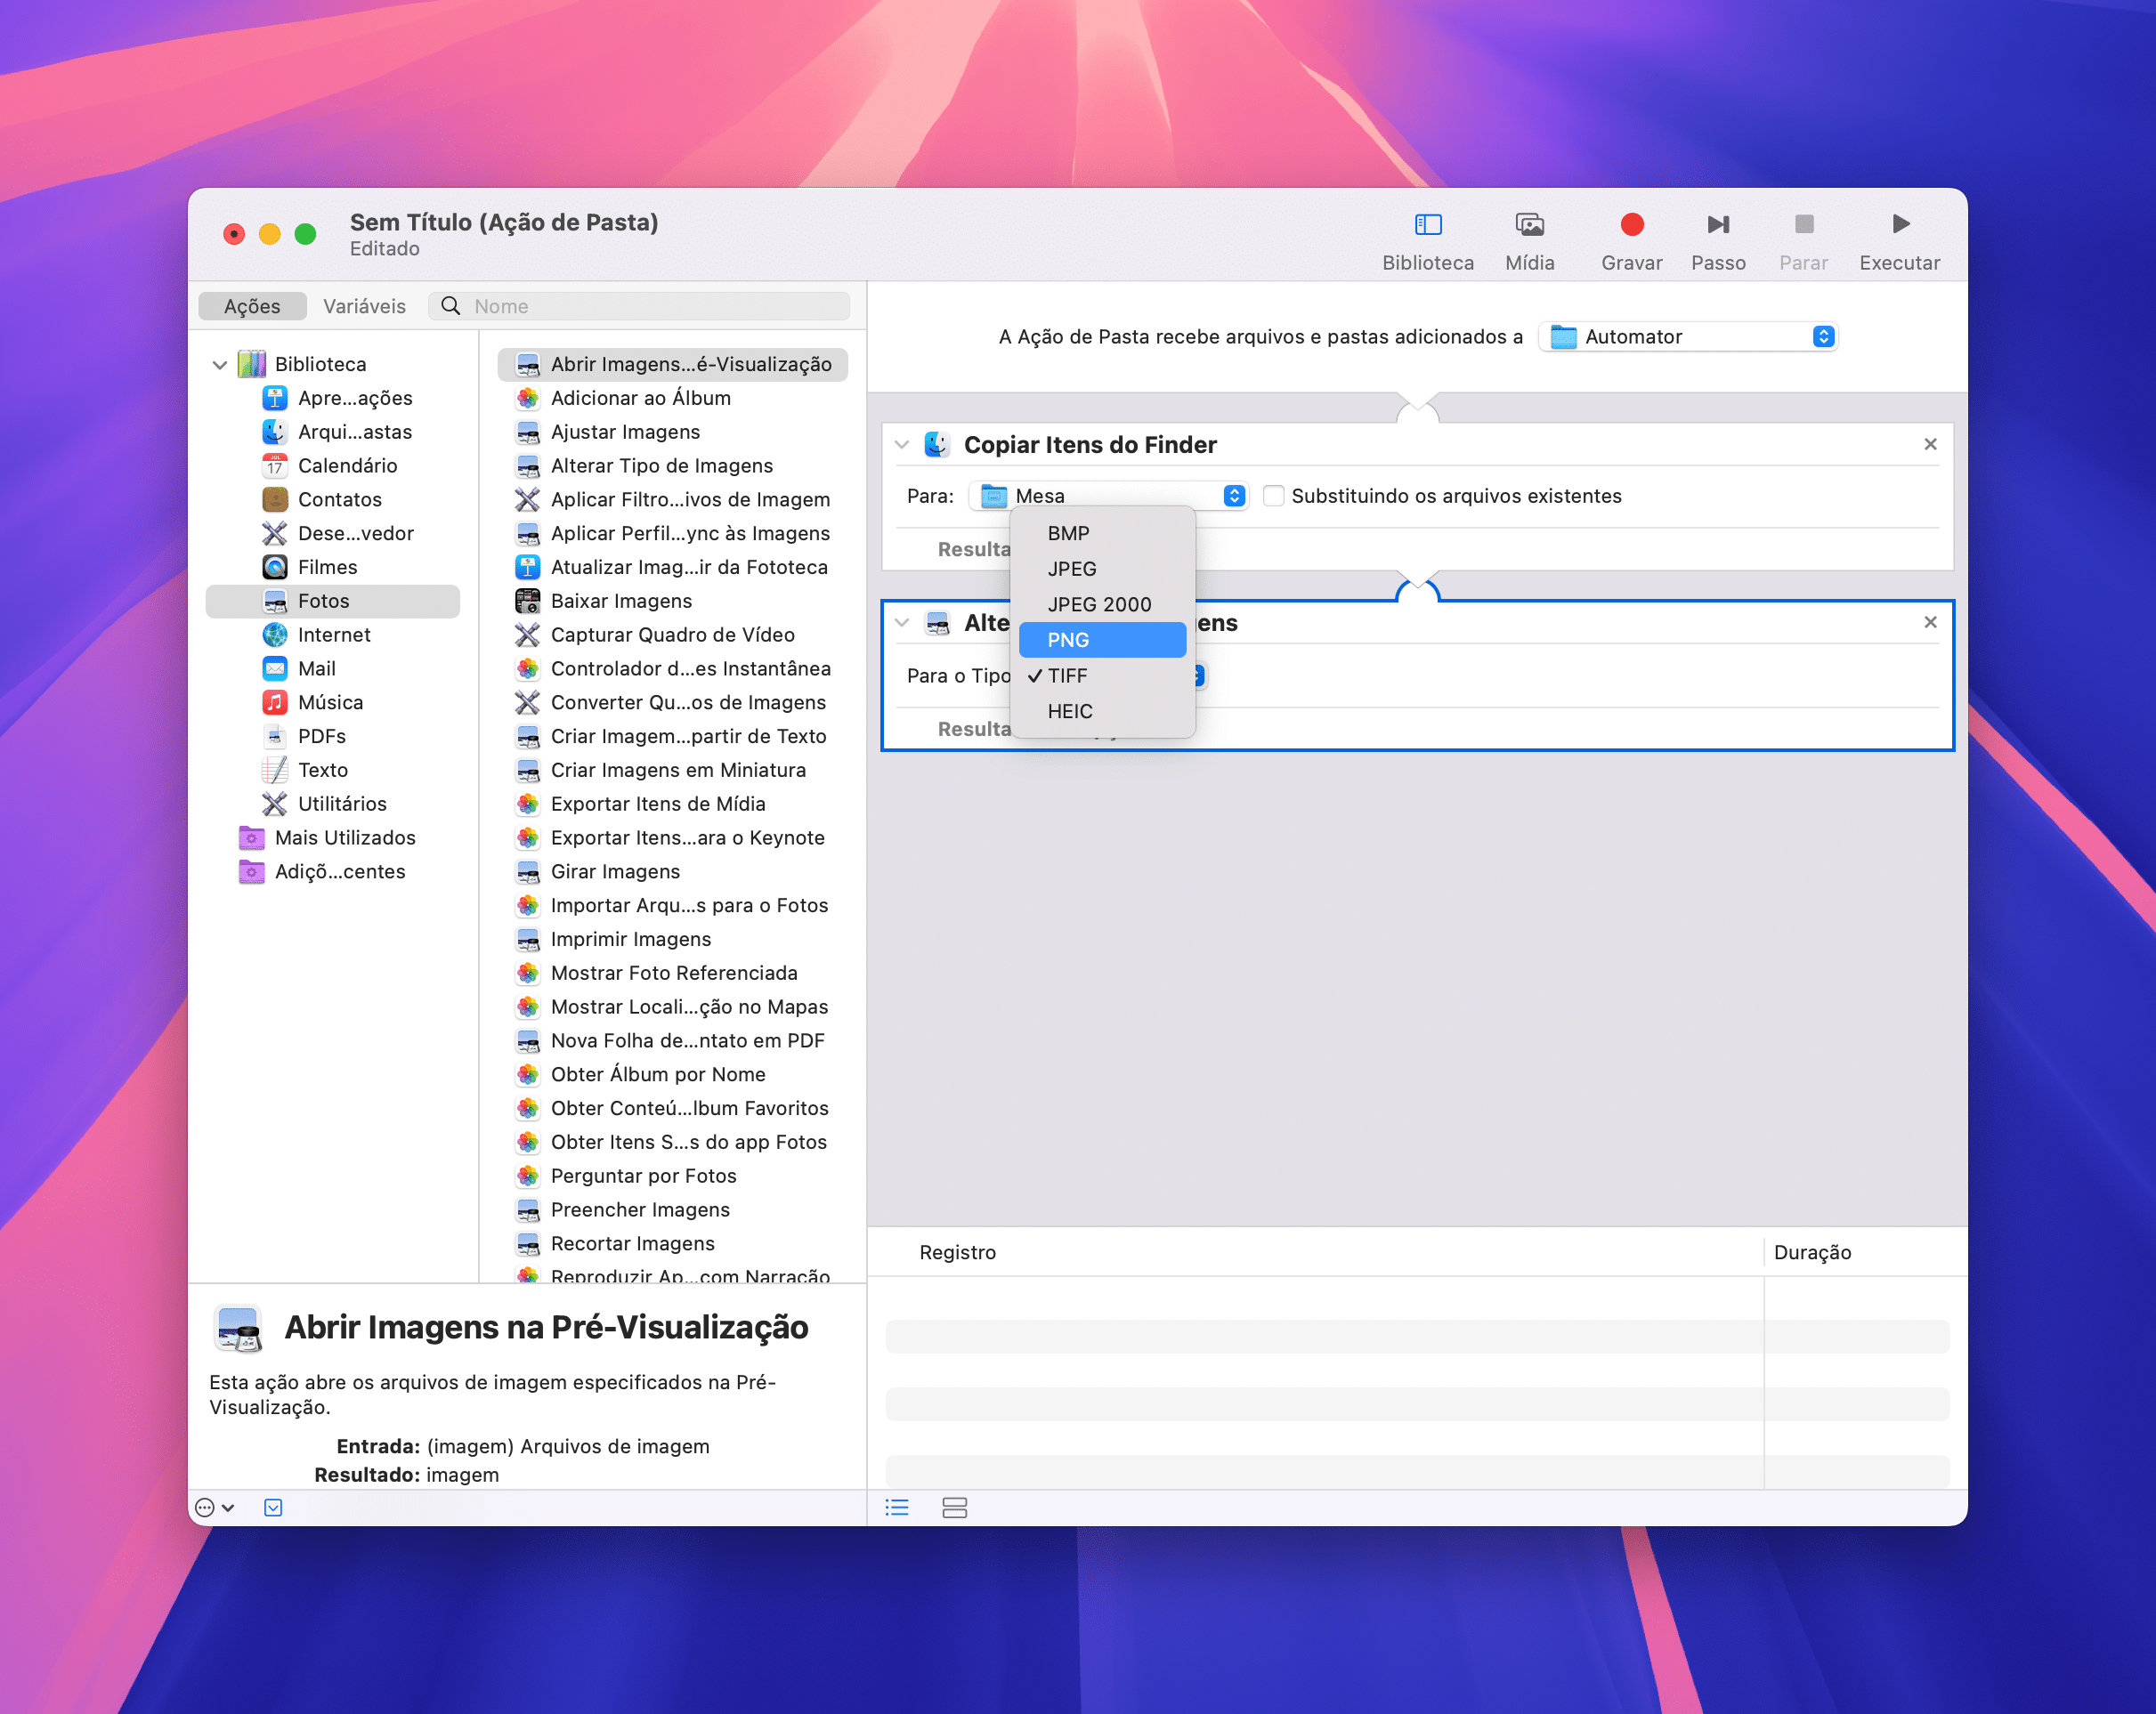Select Utilitários category in library

coord(332,804)
